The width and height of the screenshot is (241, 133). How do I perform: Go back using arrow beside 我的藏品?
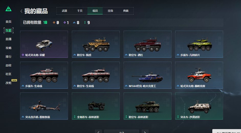(x=21, y=11)
